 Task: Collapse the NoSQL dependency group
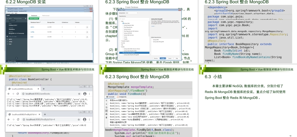point(120,47)
